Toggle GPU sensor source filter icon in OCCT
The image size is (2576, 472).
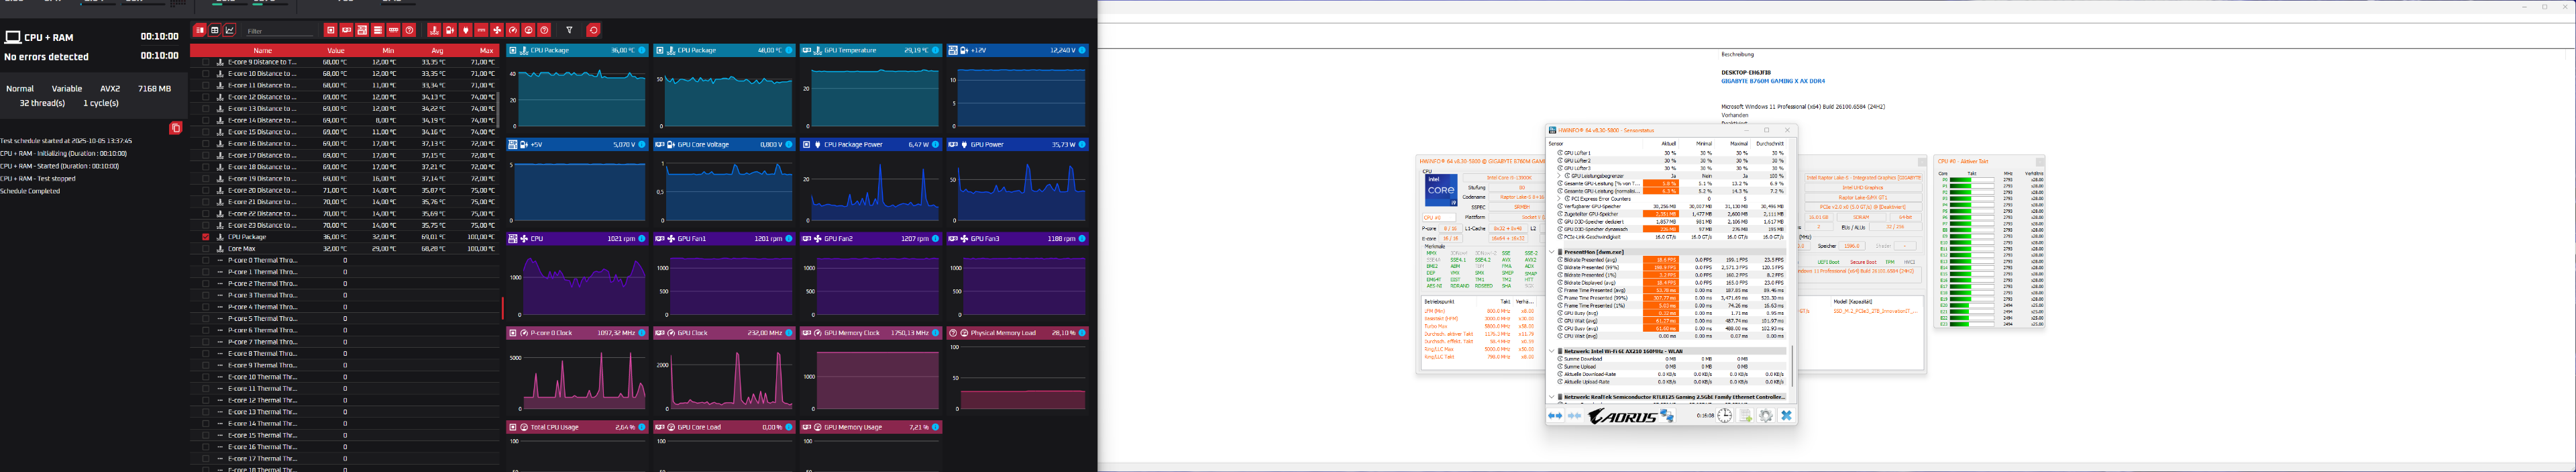[346, 30]
